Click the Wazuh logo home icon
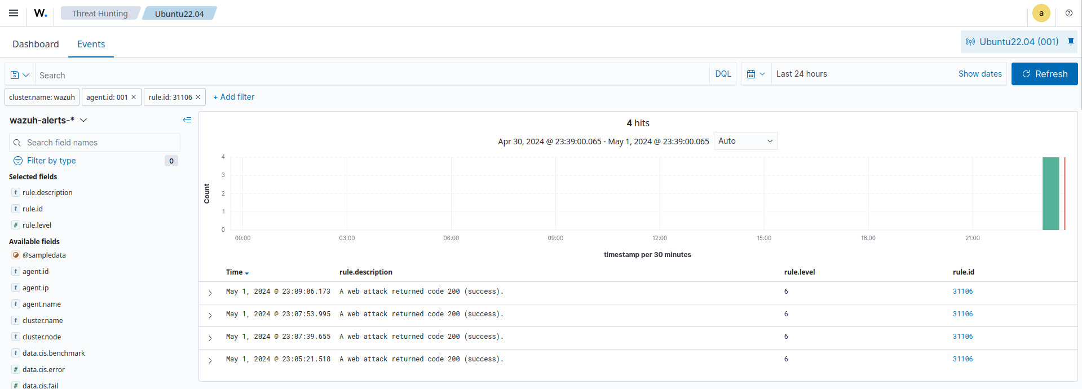The width and height of the screenshot is (1082, 389). click(x=41, y=13)
